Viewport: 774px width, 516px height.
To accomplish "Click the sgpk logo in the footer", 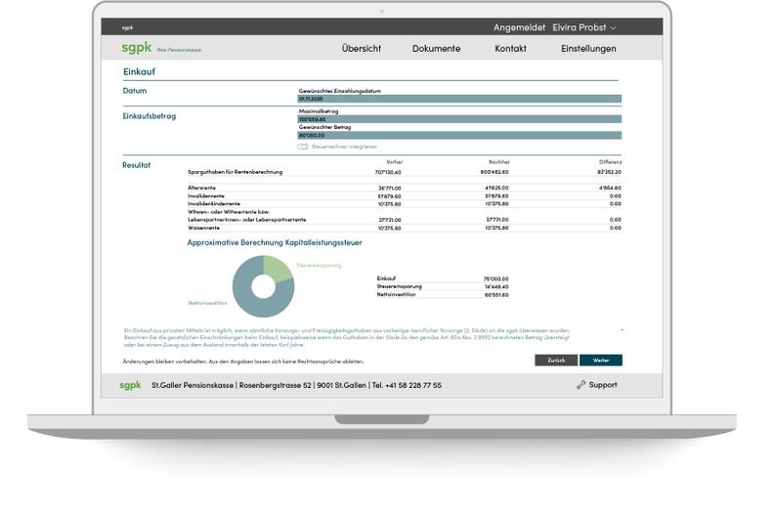I will point(131,385).
